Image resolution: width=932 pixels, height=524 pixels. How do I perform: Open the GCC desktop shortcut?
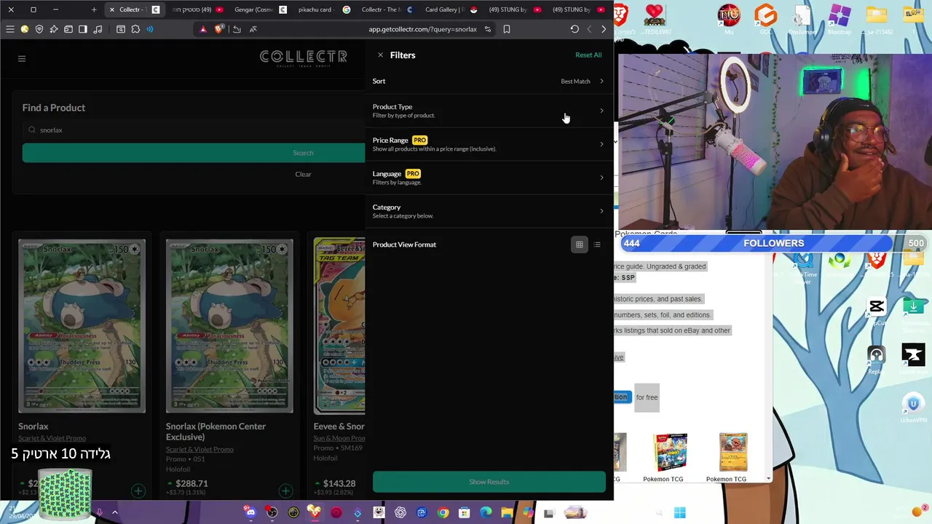pos(765,20)
